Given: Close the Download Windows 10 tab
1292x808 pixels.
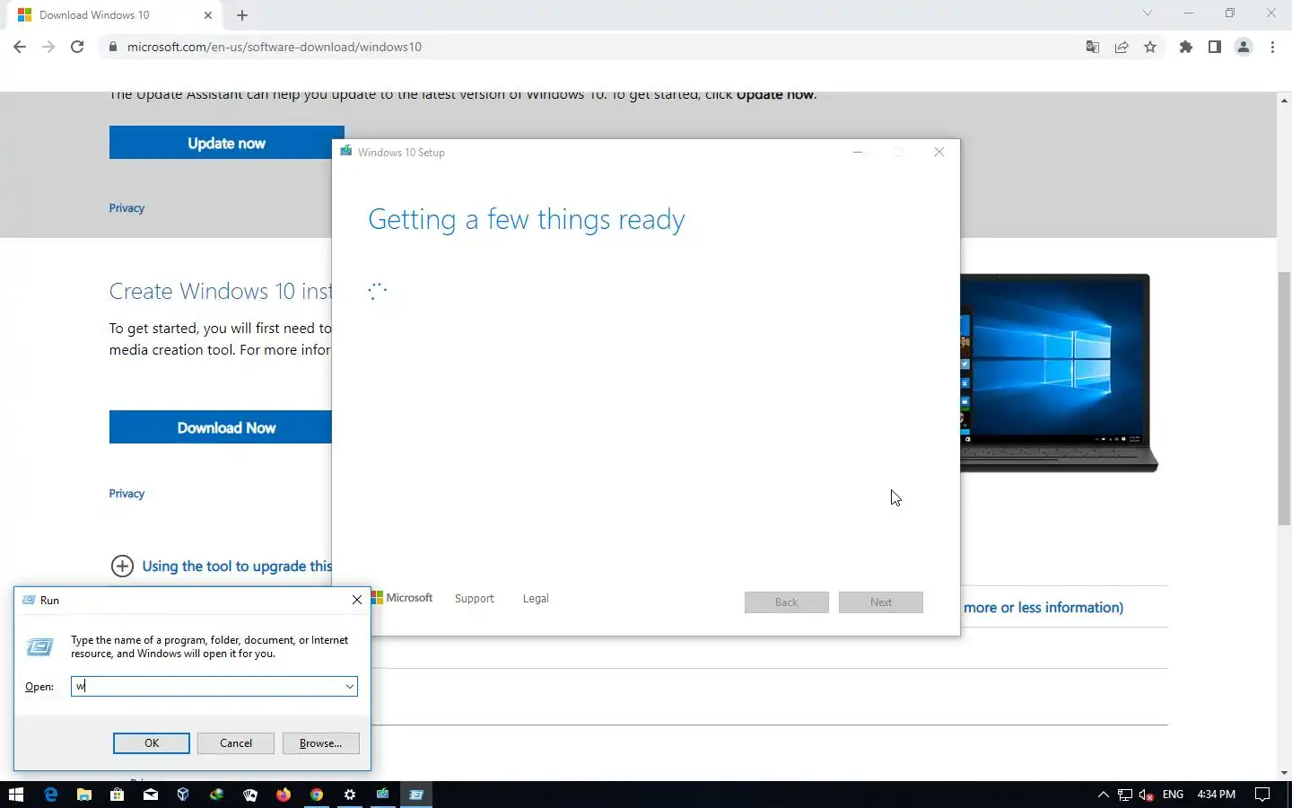Looking at the screenshot, I should pyautogui.click(x=208, y=15).
